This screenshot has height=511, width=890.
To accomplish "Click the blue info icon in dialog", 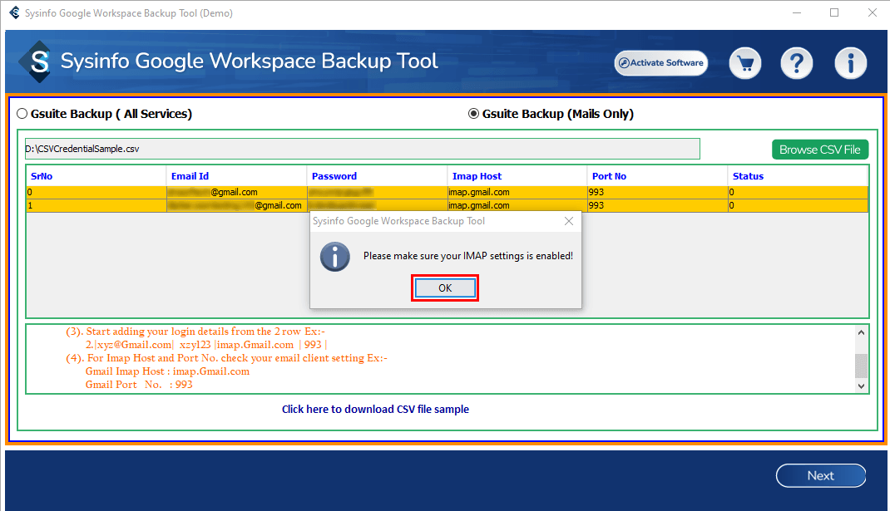I will 334,256.
